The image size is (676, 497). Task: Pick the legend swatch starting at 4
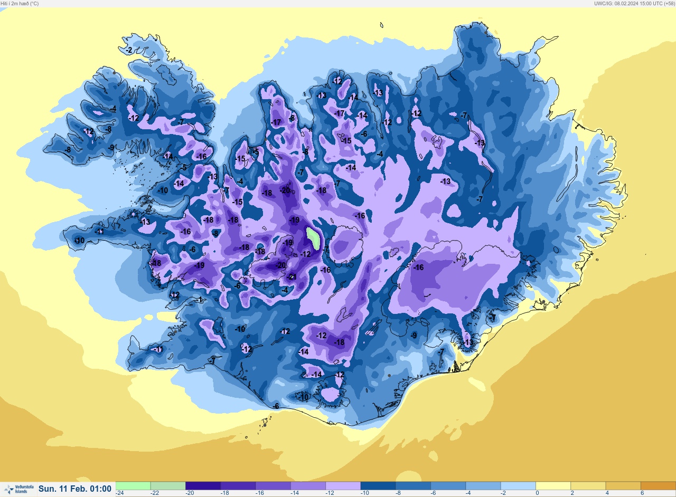(623, 485)
